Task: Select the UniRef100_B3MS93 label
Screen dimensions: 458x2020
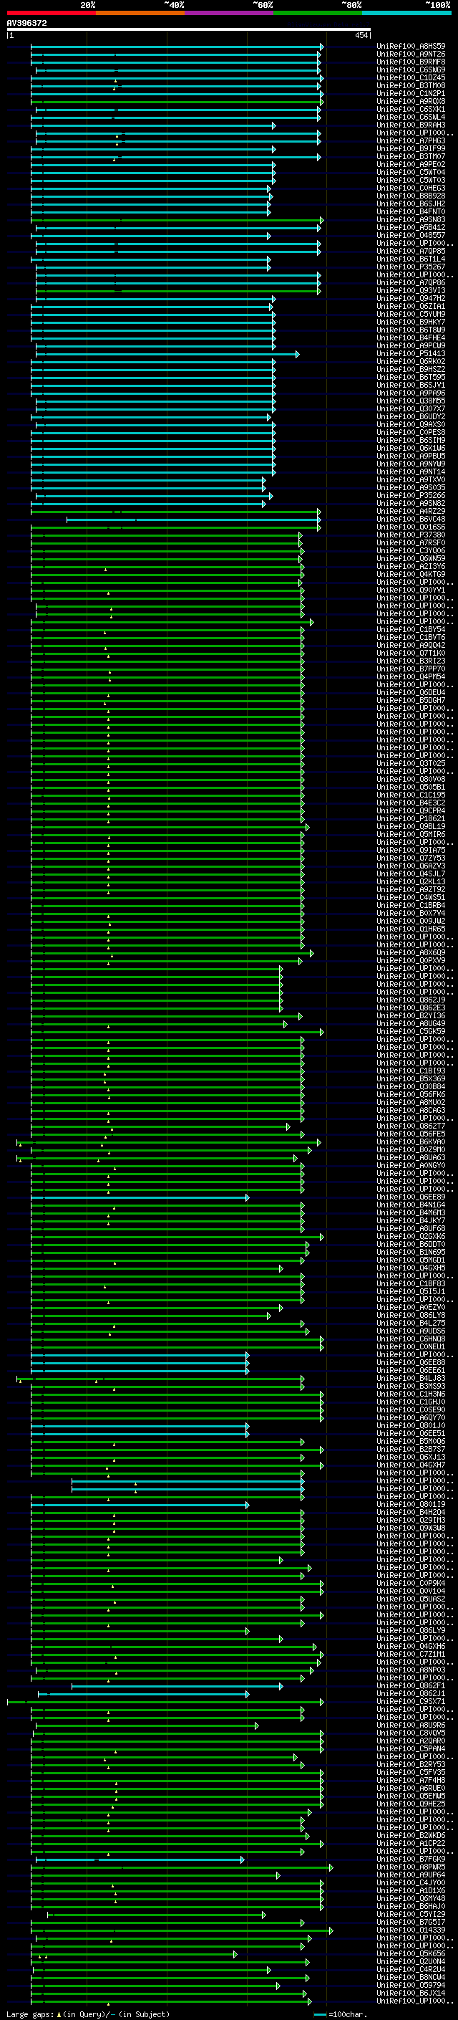Action: [411, 1387]
